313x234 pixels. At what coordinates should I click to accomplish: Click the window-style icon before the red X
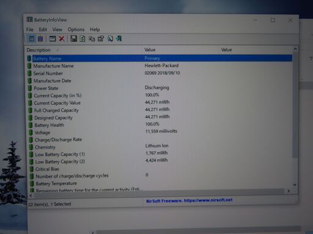coord(53,38)
